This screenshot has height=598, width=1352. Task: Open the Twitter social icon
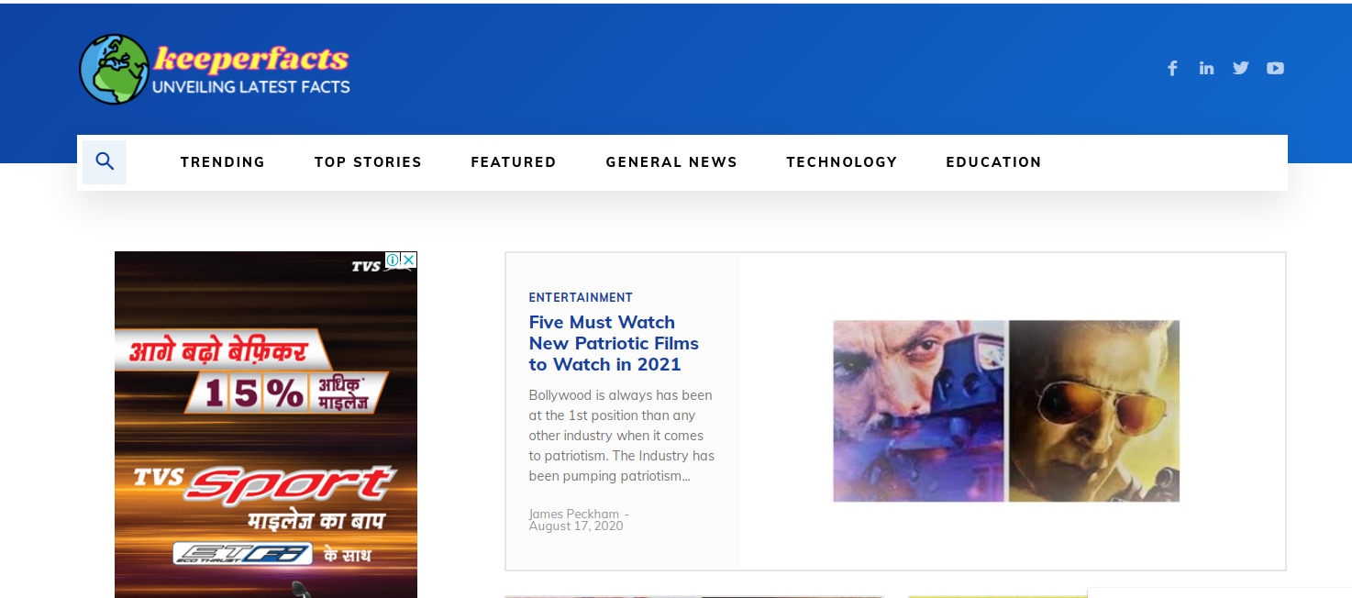point(1241,68)
